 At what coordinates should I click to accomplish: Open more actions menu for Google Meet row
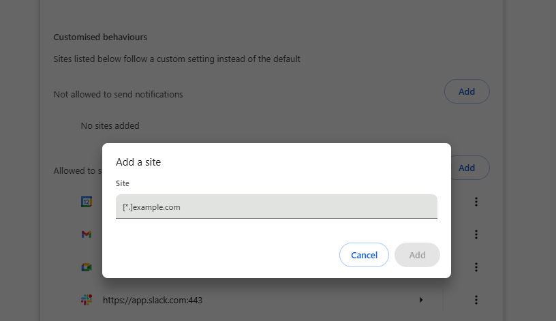(x=476, y=267)
